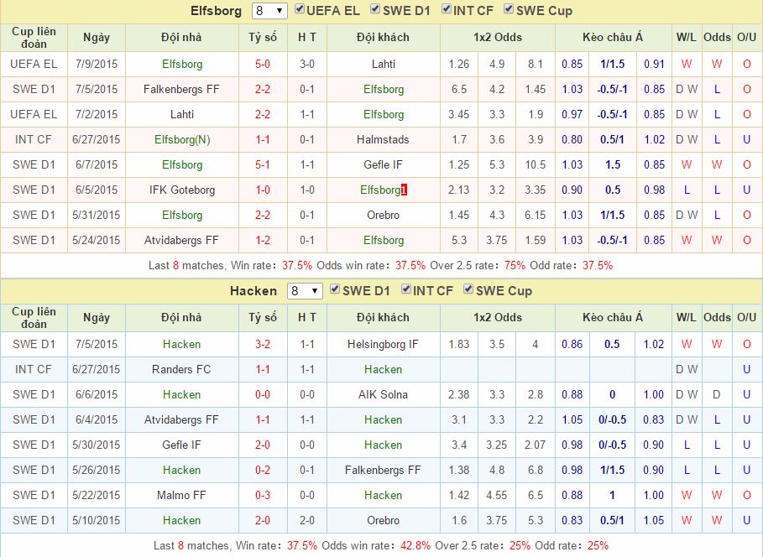Viewport: 763px width, 557px height.
Task: Click score 3-2 of Hacken vs Helsingborg IF
Action: pyautogui.click(x=263, y=345)
